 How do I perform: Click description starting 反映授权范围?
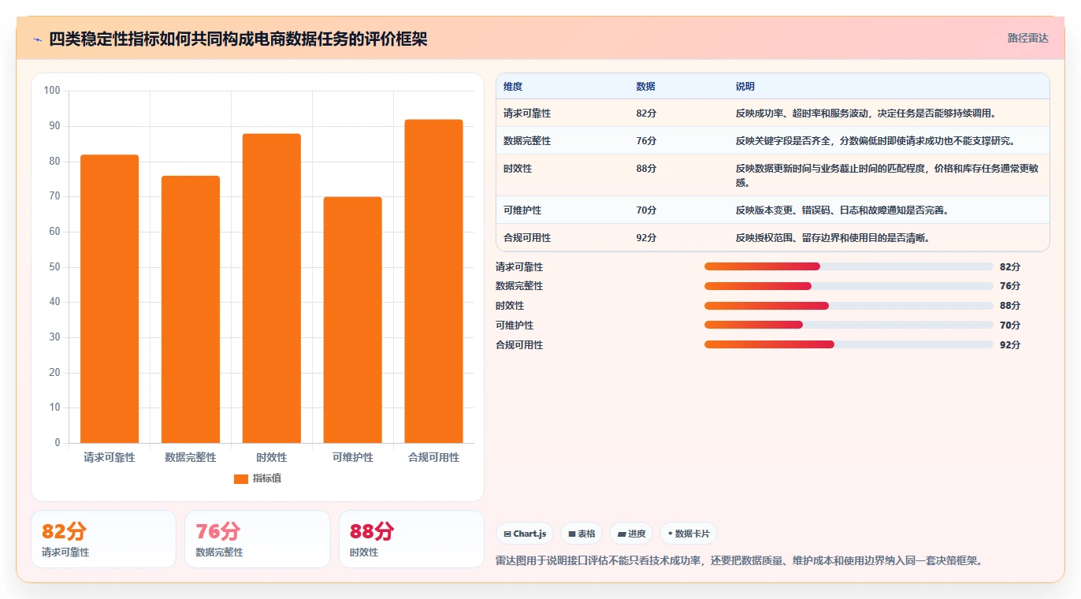833,238
